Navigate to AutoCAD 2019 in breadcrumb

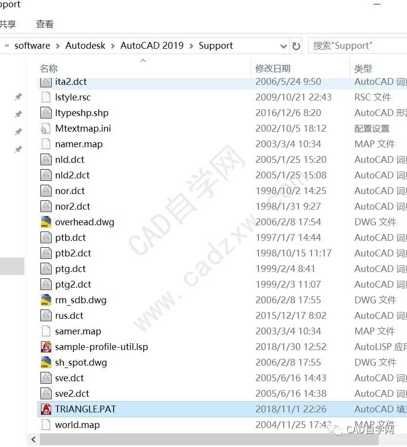(x=152, y=46)
